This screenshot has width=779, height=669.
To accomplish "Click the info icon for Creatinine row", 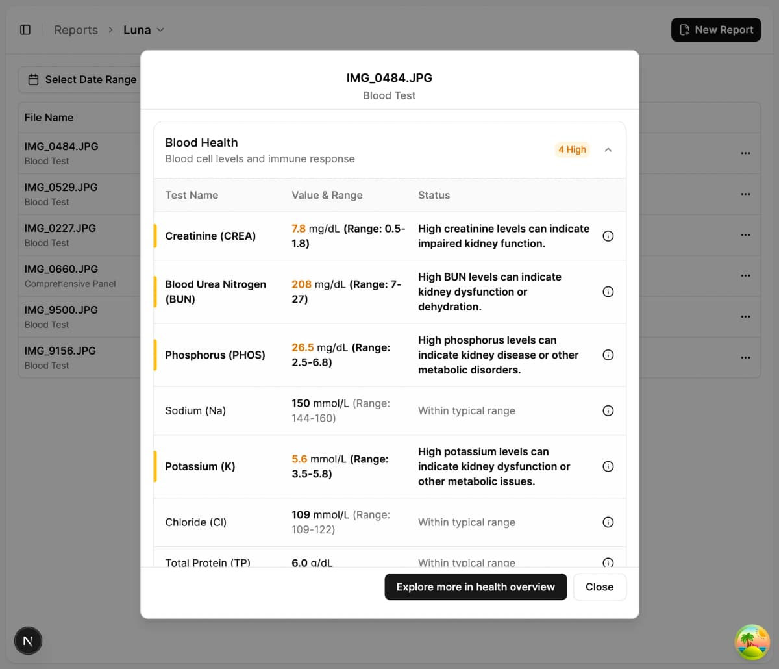I will click(608, 236).
